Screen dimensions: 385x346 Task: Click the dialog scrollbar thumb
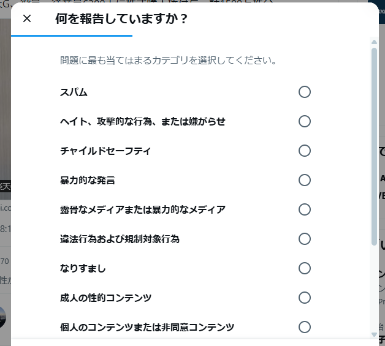pos(374,147)
